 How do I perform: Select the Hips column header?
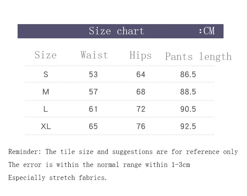click(140, 55)
